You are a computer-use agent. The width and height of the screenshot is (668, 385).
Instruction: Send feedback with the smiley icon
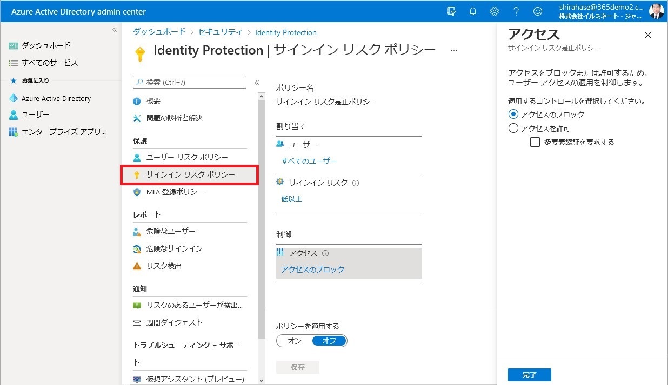(538, 11)
